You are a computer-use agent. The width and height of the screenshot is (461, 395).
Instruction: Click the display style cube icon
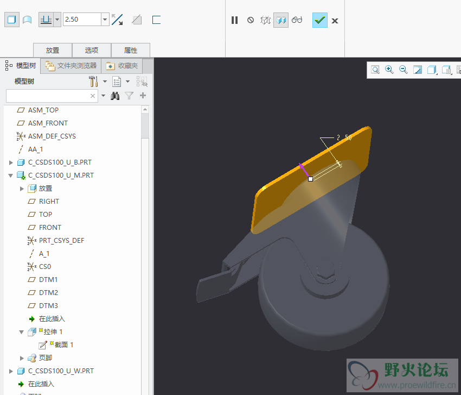coord(432,70)
